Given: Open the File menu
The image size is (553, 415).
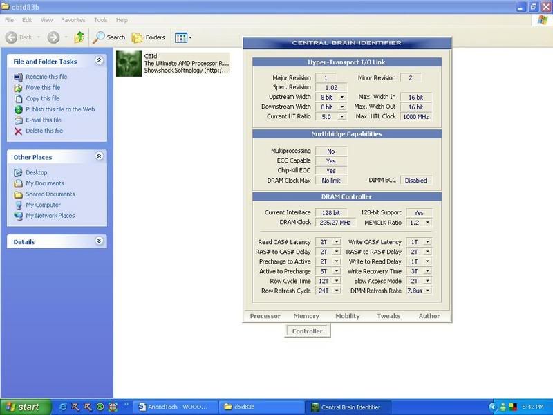Looking at the screenshot, I should [x=9, y=20].
